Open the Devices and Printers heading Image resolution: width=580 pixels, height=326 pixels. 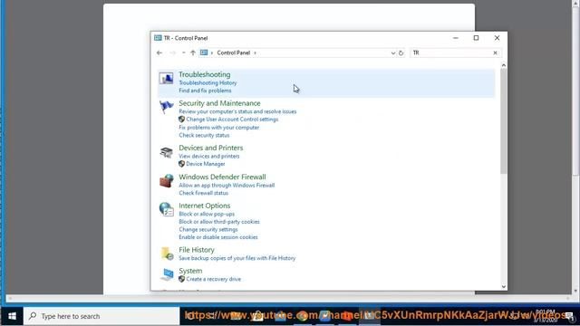coord(211,148)
